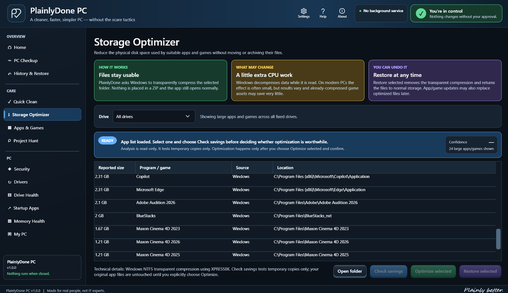508x293 pixels.
Task: Open Settings via the gear icon
Action: 304,11
